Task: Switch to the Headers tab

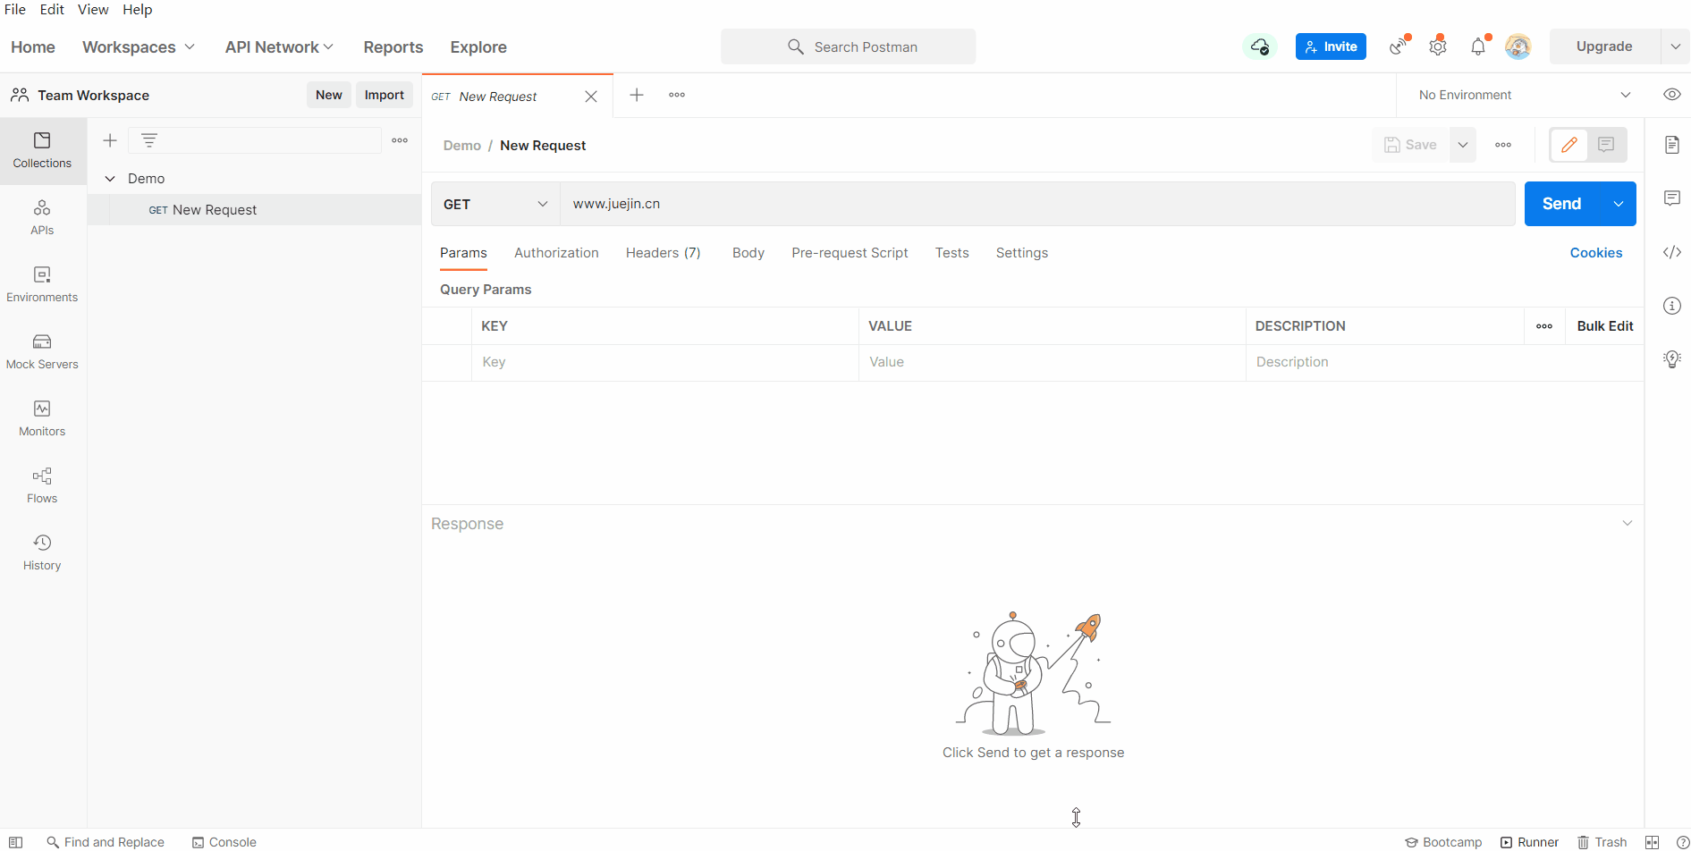Action: 663,253
